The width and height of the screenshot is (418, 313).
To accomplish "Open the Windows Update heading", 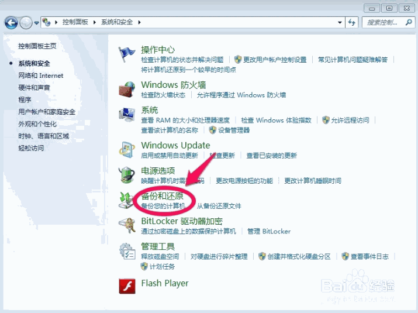I will click(176, 145).
